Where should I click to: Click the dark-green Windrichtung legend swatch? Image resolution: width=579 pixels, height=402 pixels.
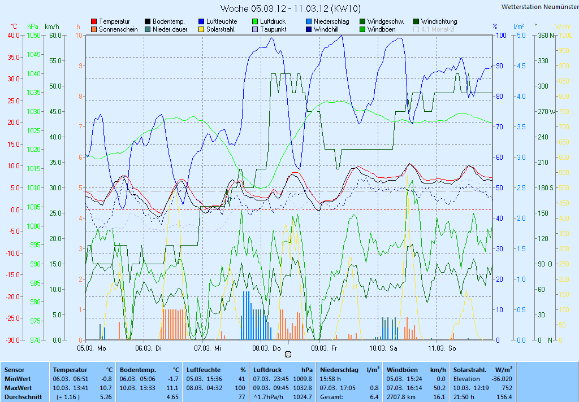pos(416,22)
